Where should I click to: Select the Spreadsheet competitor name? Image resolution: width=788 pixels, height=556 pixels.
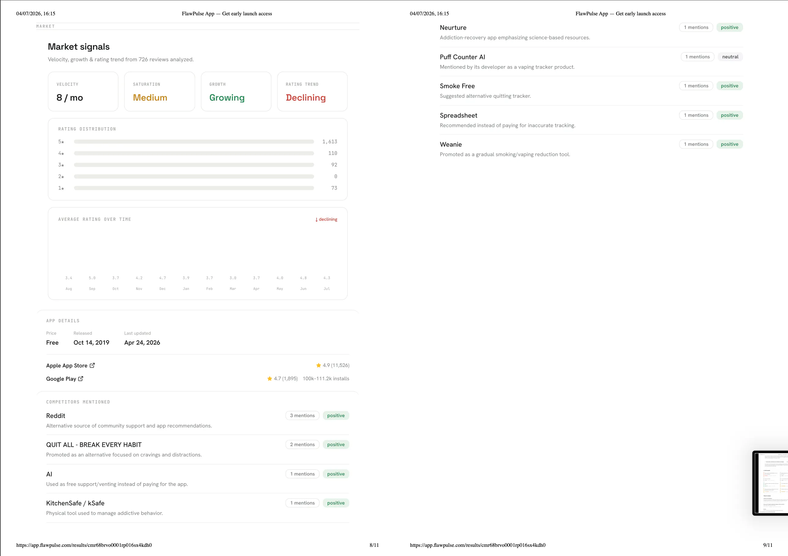pos(459,116)
